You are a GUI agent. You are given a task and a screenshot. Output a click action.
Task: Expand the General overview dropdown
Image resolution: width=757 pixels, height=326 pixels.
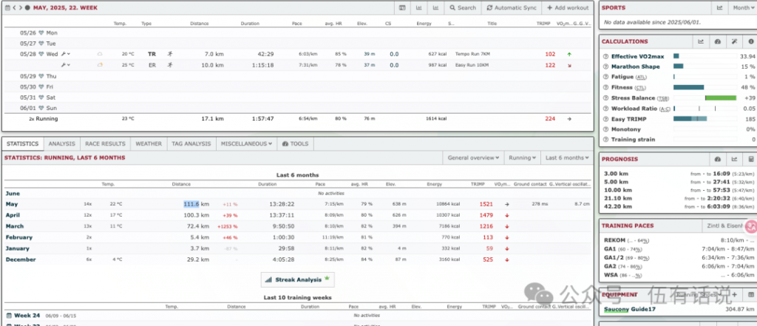tap(474, 157)
